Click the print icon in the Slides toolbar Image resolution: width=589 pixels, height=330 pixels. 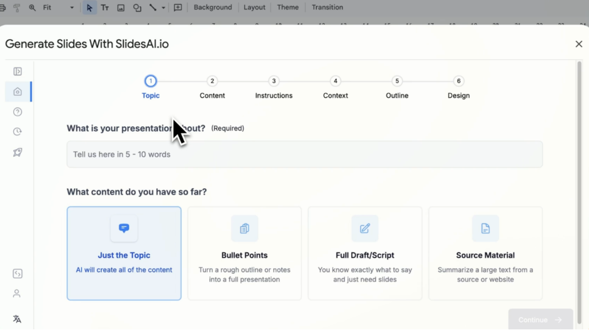pos(3,8)
